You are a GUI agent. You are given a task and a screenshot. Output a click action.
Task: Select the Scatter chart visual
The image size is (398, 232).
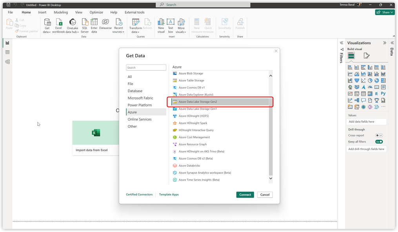[363, 81]
